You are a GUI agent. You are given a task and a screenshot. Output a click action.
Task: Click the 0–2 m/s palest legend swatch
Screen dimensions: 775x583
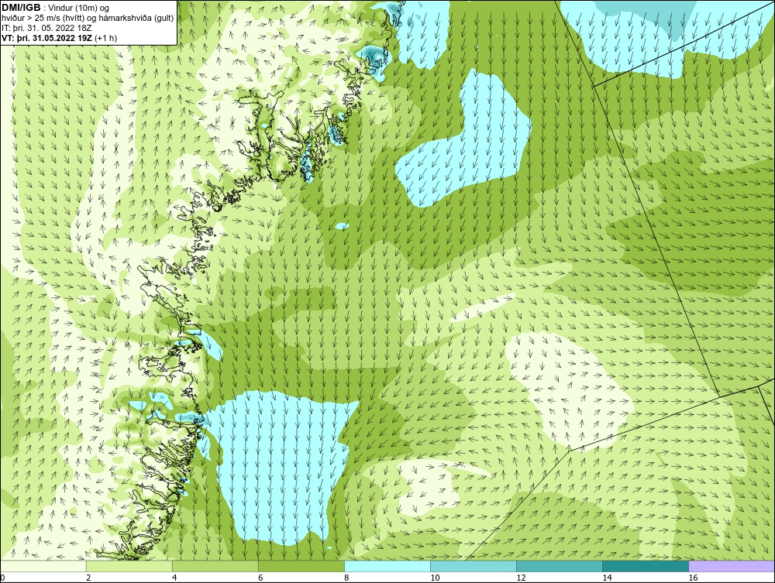43,566
